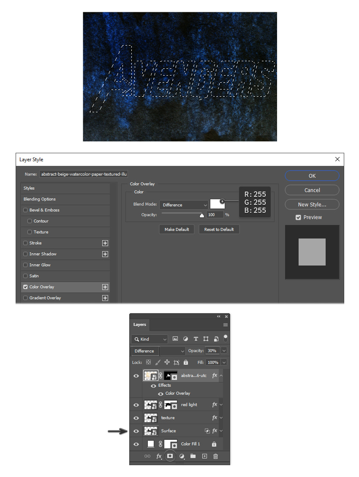This screenshot has height=477, width=359.
Task: Lock position move icon
Action: [167, 362]
